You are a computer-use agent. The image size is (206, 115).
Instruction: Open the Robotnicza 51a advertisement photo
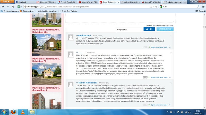(x=47, y=45)
